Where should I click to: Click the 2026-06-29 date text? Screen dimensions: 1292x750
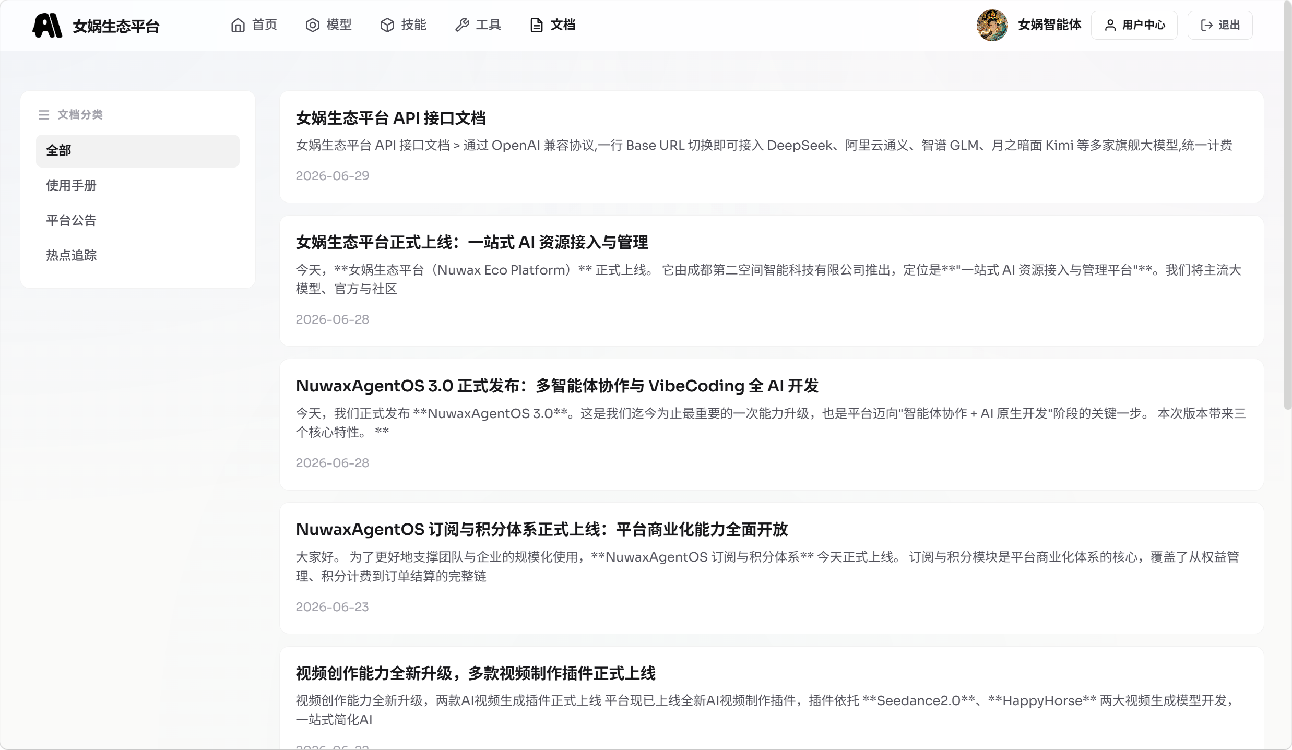pos(333,176)
